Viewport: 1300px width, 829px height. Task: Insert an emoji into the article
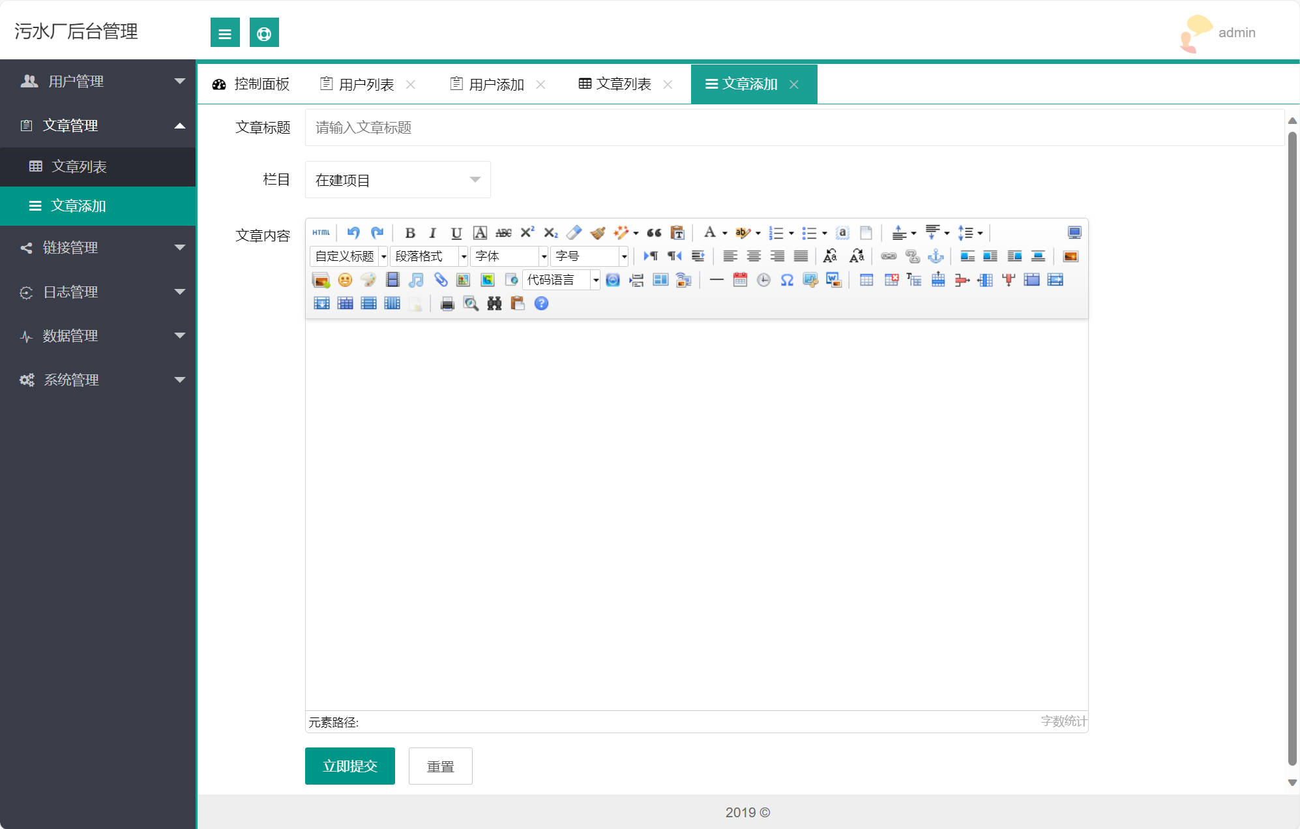coord(345,280)
